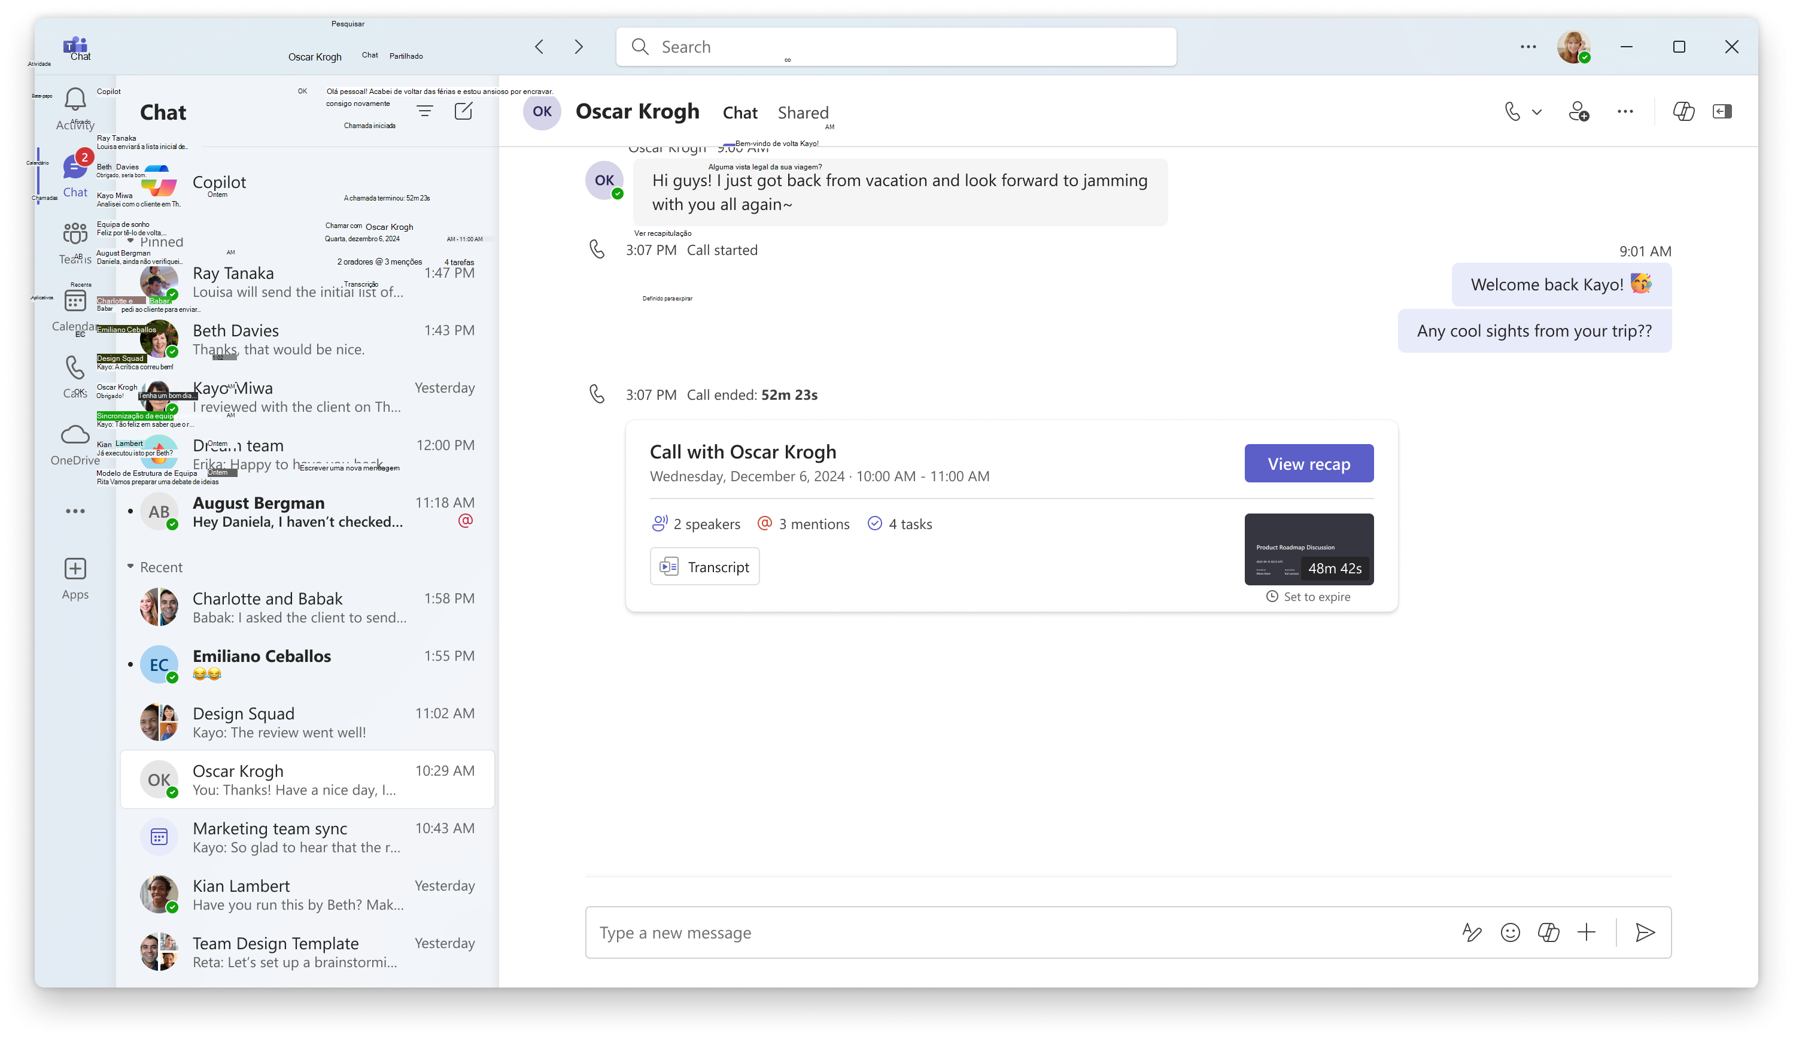
Task: Click View recap button for Oscar Krogh call
Action: click(1311, 464)
